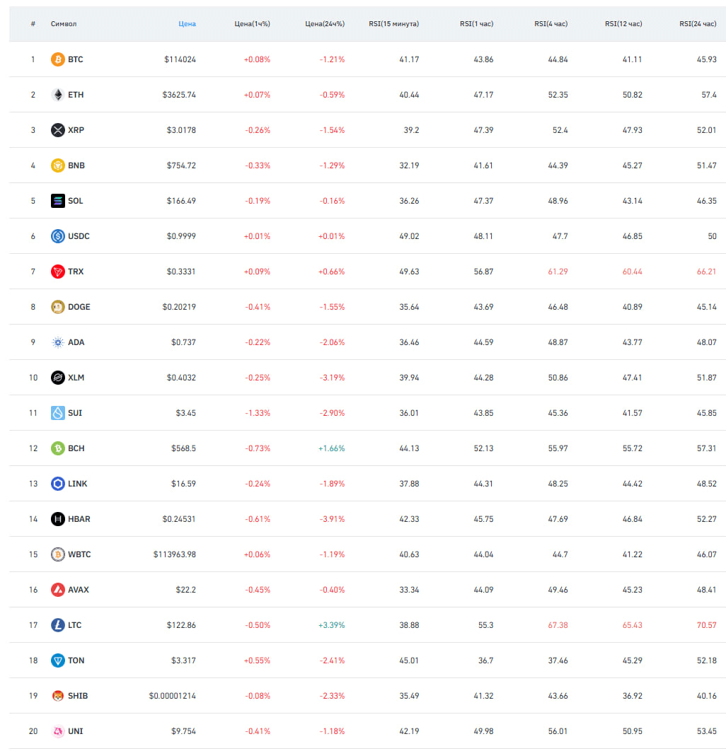This screenshot has width=726, height=751.
Task: Sort by the Цена column header
Action: coord(187,24)
